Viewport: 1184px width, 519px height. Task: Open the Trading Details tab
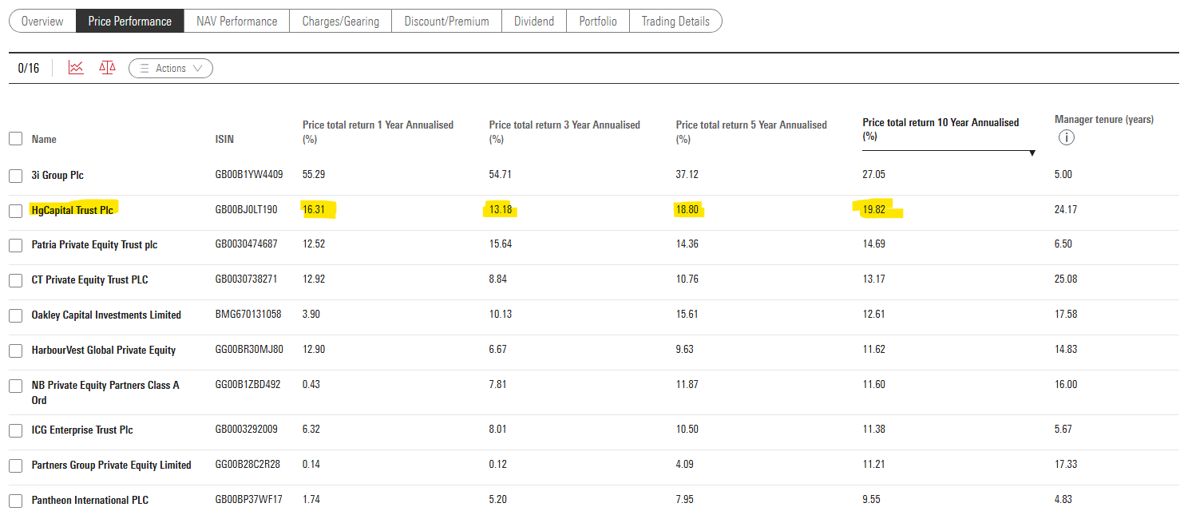tap(675, 22)
